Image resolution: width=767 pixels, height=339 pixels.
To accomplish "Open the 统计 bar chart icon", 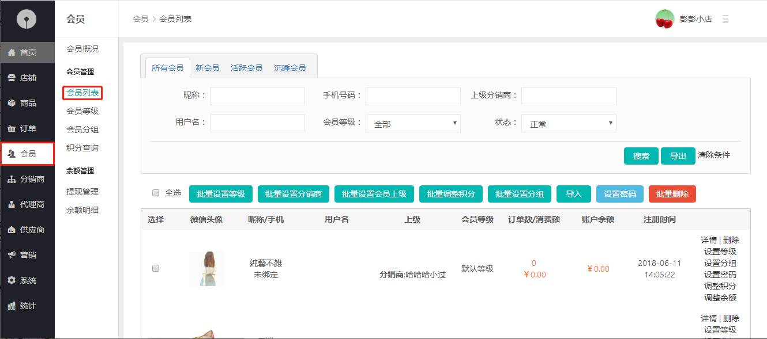I will 12,306.
